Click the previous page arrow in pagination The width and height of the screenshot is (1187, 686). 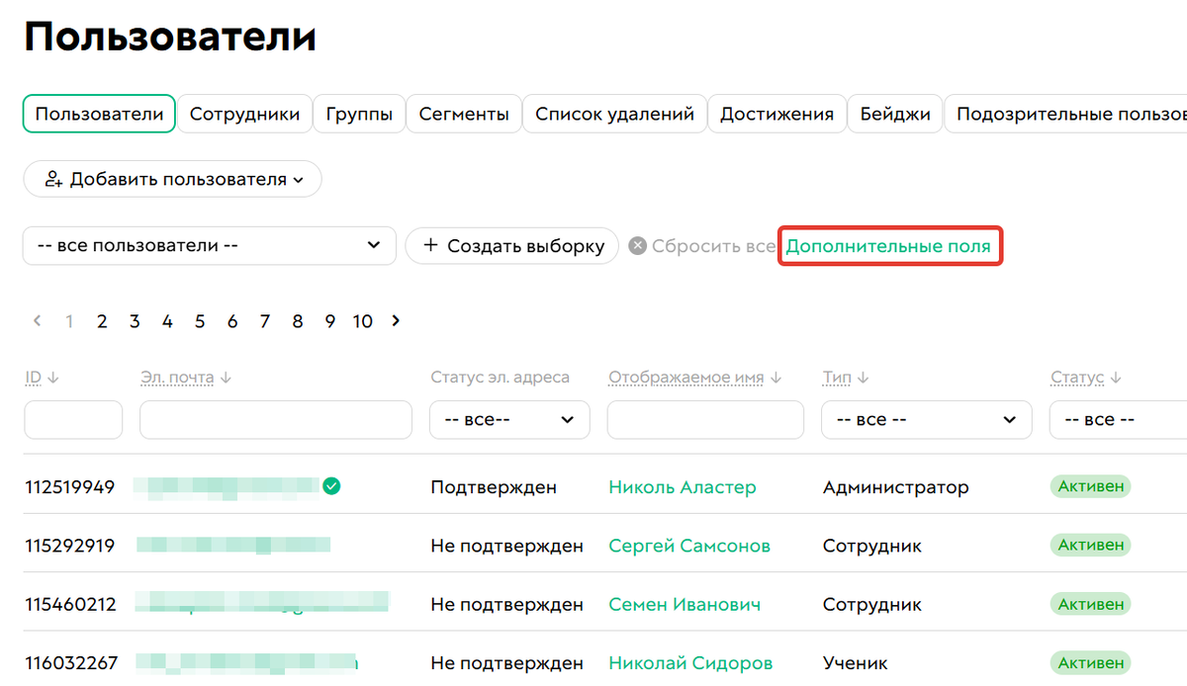38,320
